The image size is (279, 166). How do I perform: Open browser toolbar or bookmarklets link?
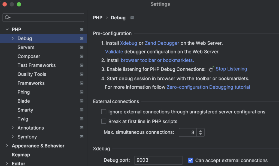tap(157, 60)
